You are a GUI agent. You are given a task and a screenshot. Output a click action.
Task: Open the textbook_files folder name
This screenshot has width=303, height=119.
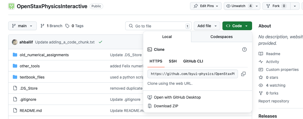32,77
